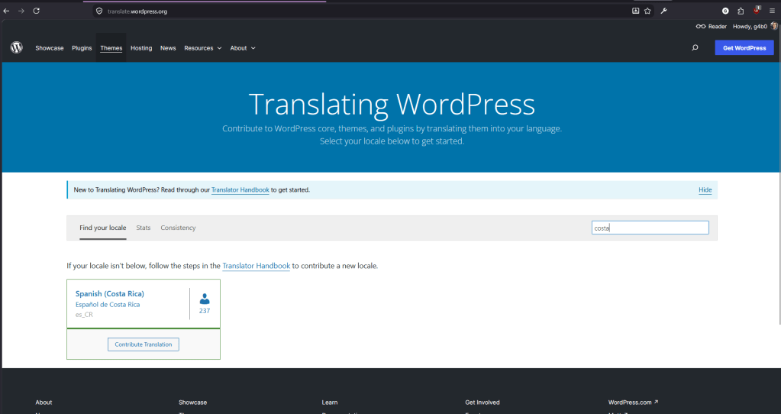This screenshot has width=781, height=414.
Task: Click the 237 contributors count
Action: click(x=204, y=311)
